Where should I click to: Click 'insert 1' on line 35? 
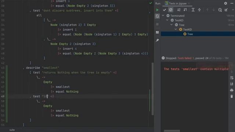pyautogui.click(x=70, y=30)
